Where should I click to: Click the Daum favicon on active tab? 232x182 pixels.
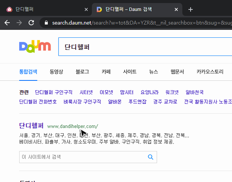pyautogui.click(x=99, y=9)
